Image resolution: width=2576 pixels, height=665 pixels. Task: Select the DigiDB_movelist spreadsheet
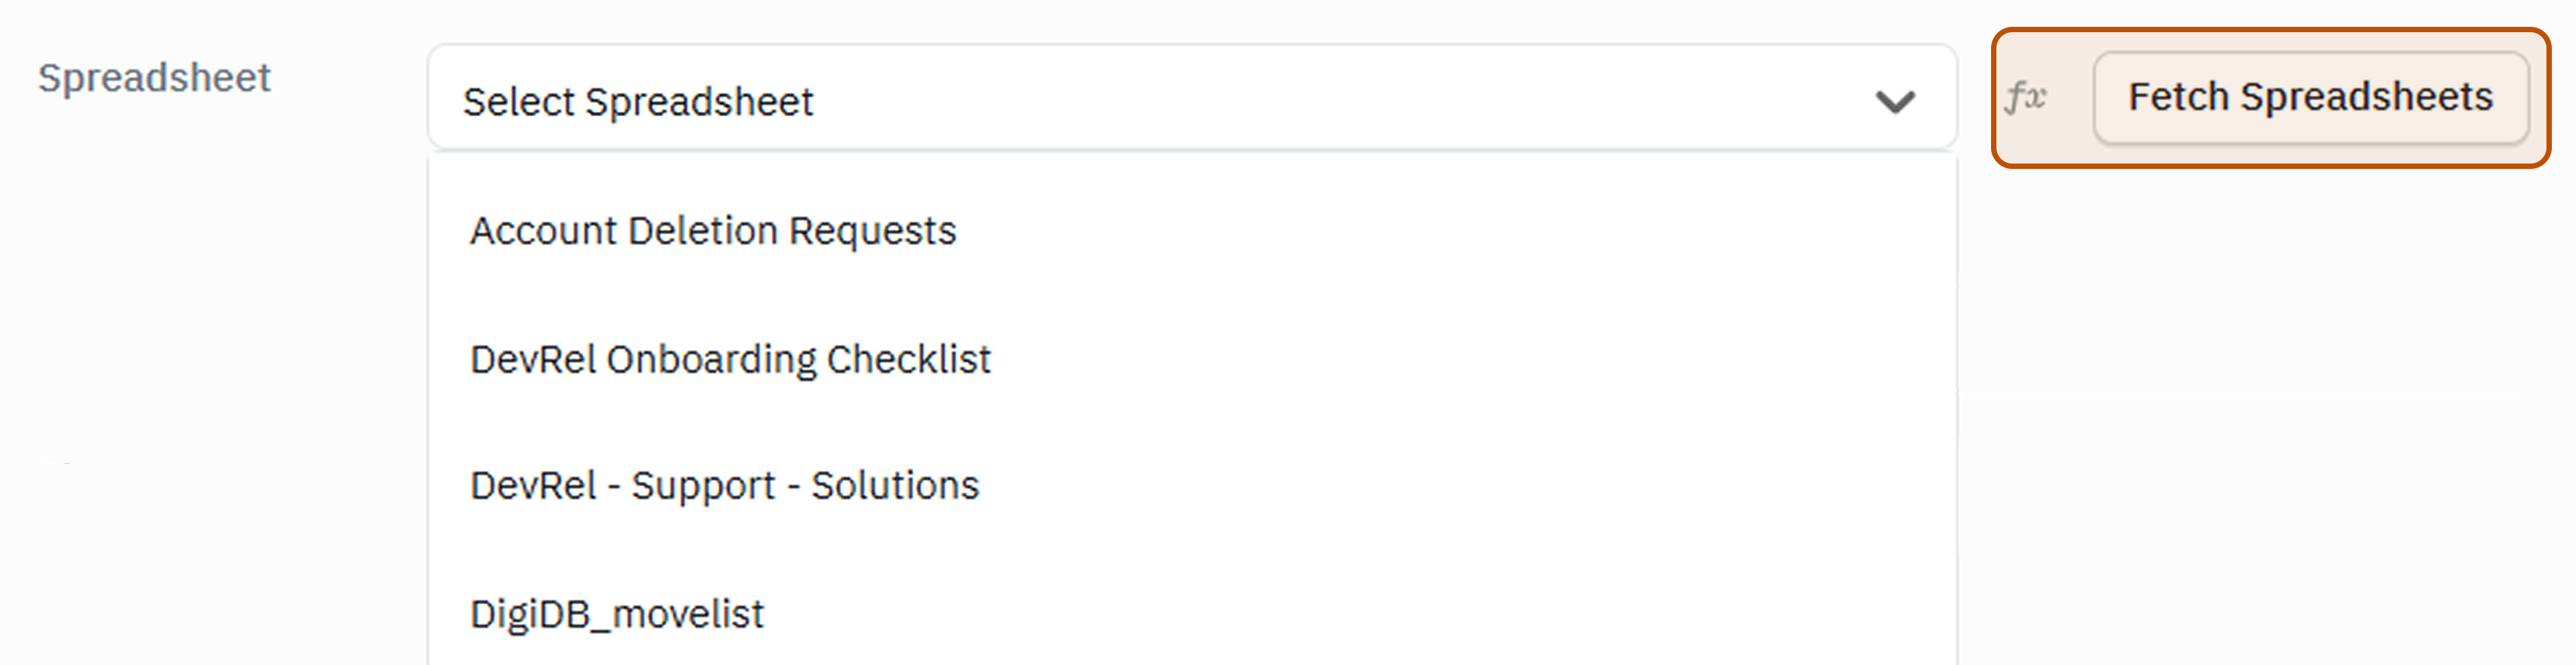(616, 613)
